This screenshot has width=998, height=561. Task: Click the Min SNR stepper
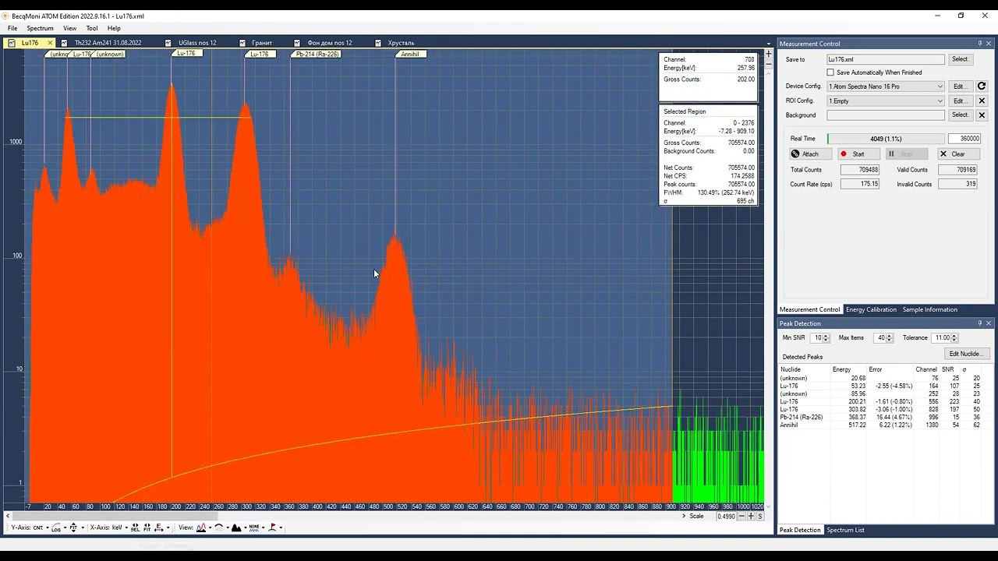[826, 338]
